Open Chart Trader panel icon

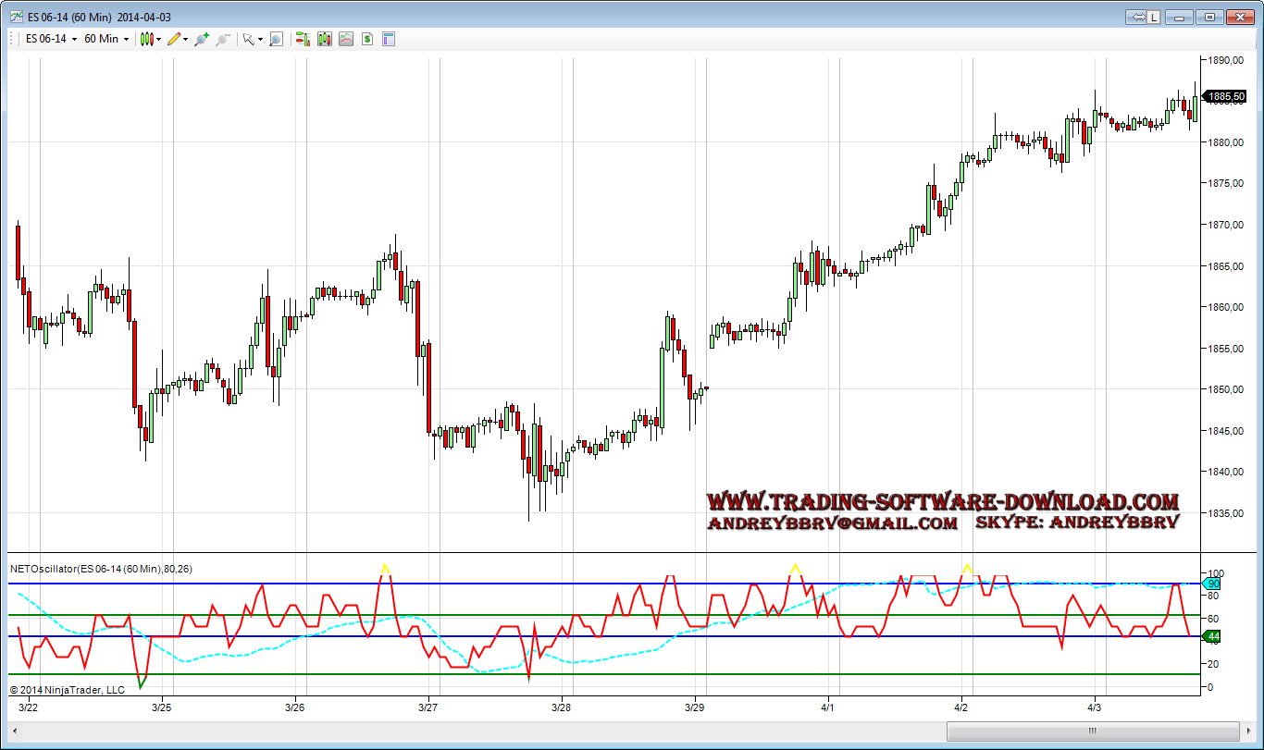pos(302,39)
